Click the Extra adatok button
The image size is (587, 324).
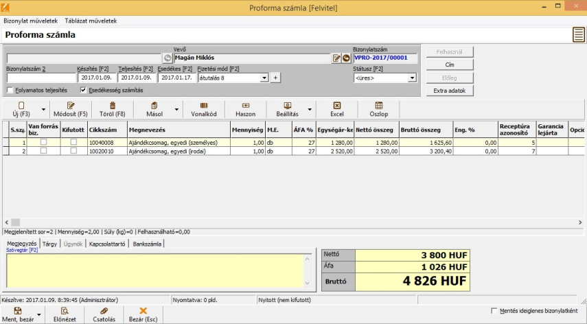(x=449, y=91)
